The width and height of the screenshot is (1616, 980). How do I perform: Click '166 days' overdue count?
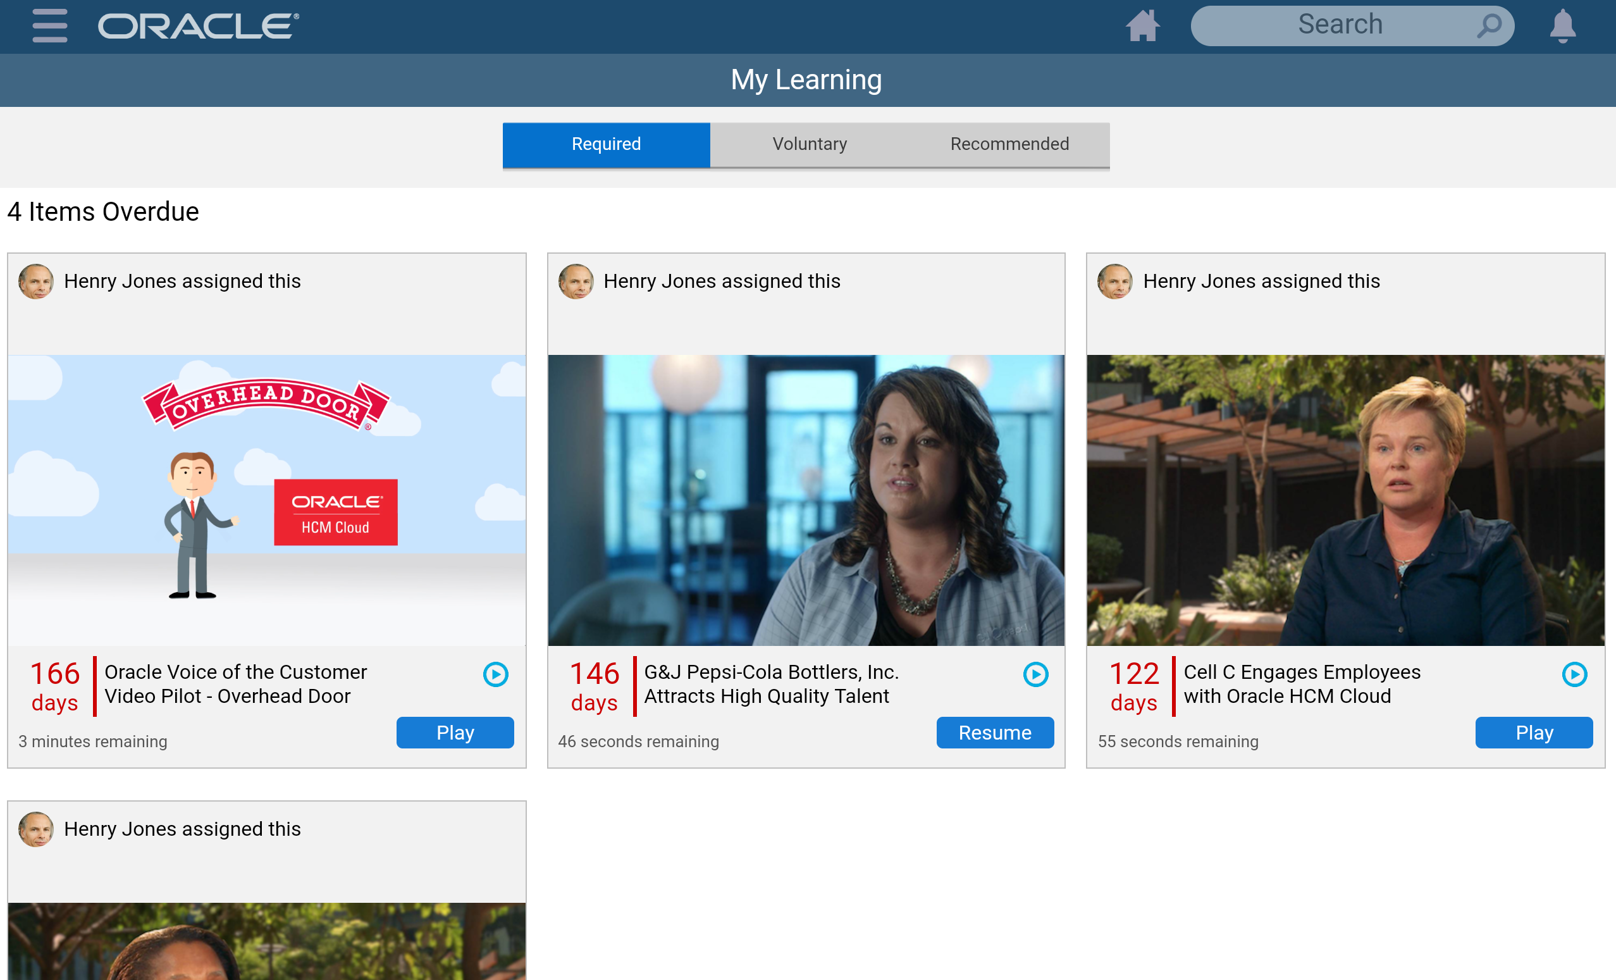coord(55,686)
